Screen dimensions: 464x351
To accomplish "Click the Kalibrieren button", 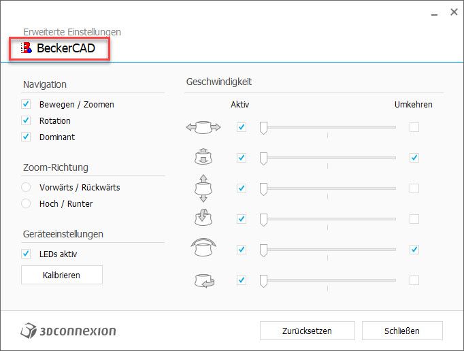I will click(62, 275).
